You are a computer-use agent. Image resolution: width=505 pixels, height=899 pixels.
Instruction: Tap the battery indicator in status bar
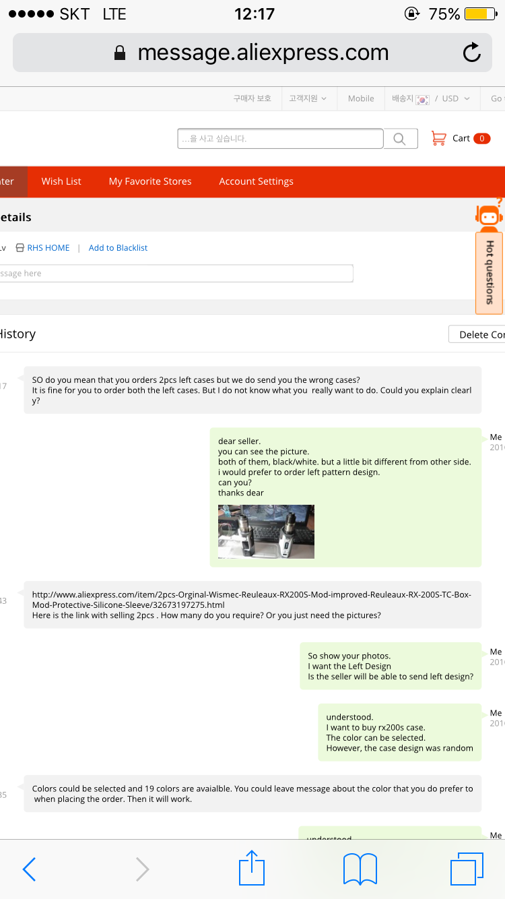[481, 14]
